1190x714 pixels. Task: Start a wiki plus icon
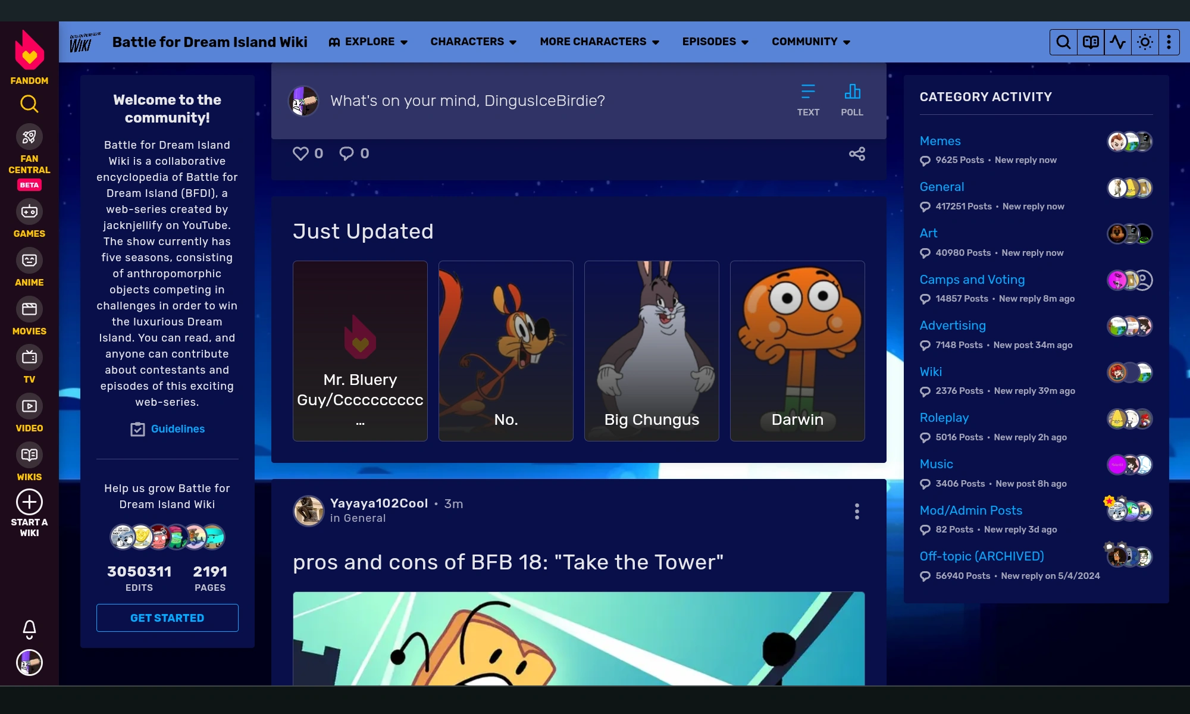(29, 502)
